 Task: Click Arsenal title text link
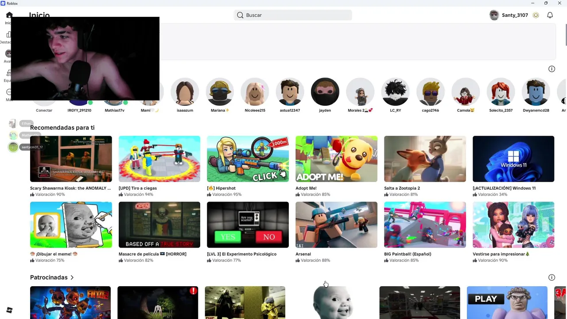coord(303,254)
